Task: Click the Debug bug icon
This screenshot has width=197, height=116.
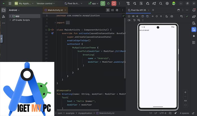Action: tap(108, 3)
